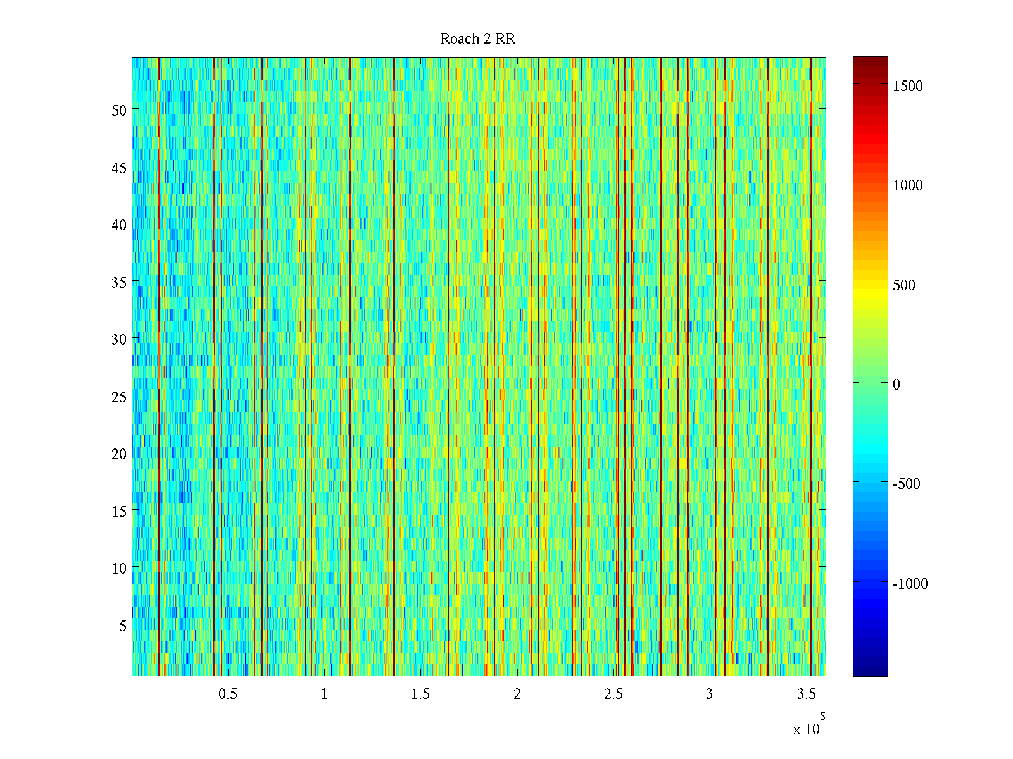1013x759 pixels.
Task: Click the plot title "Roach 2 RR"
Action: pos(477,39)
